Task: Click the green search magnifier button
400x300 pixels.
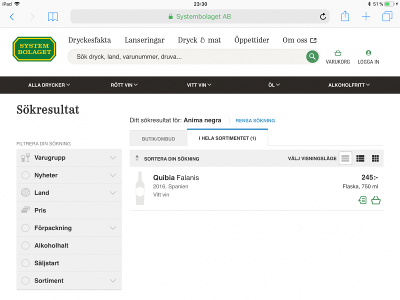Action: [312, 56]
